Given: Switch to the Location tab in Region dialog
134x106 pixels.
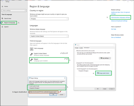Looking at the screenshot, I should [81, 48].
